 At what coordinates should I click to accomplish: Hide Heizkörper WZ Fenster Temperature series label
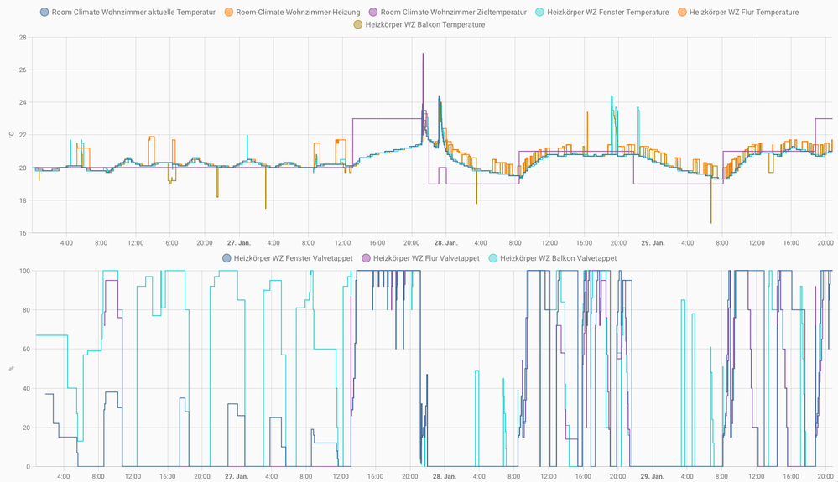point(608,13)
